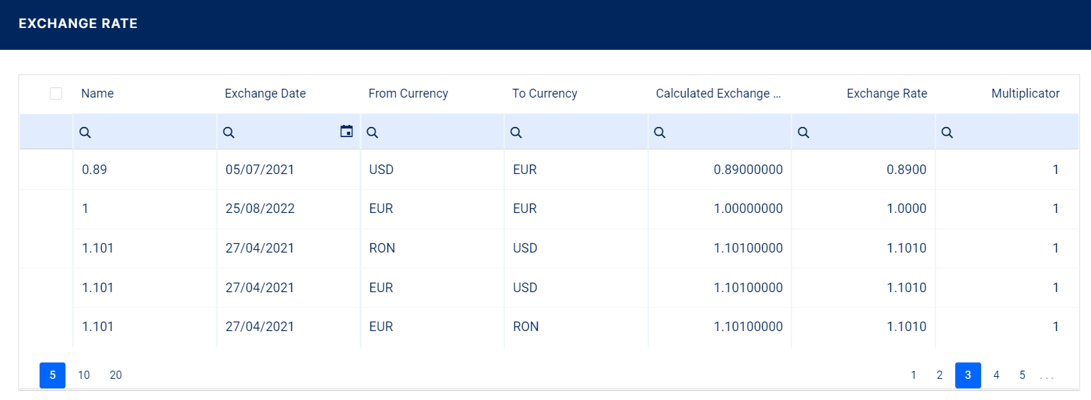The width and height of the screenshot is (1091, 400).
Task: Click the search icon in To Currency filter
Action: 516,132
